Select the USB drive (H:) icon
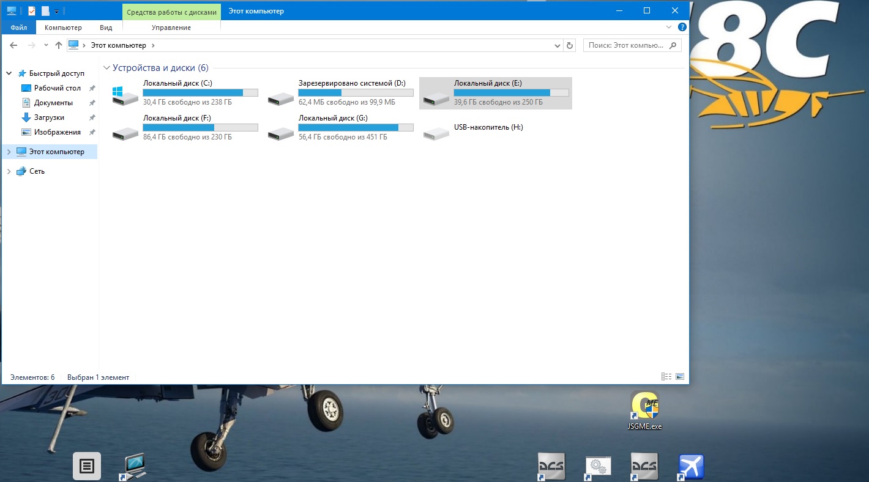 pos(436,132)
